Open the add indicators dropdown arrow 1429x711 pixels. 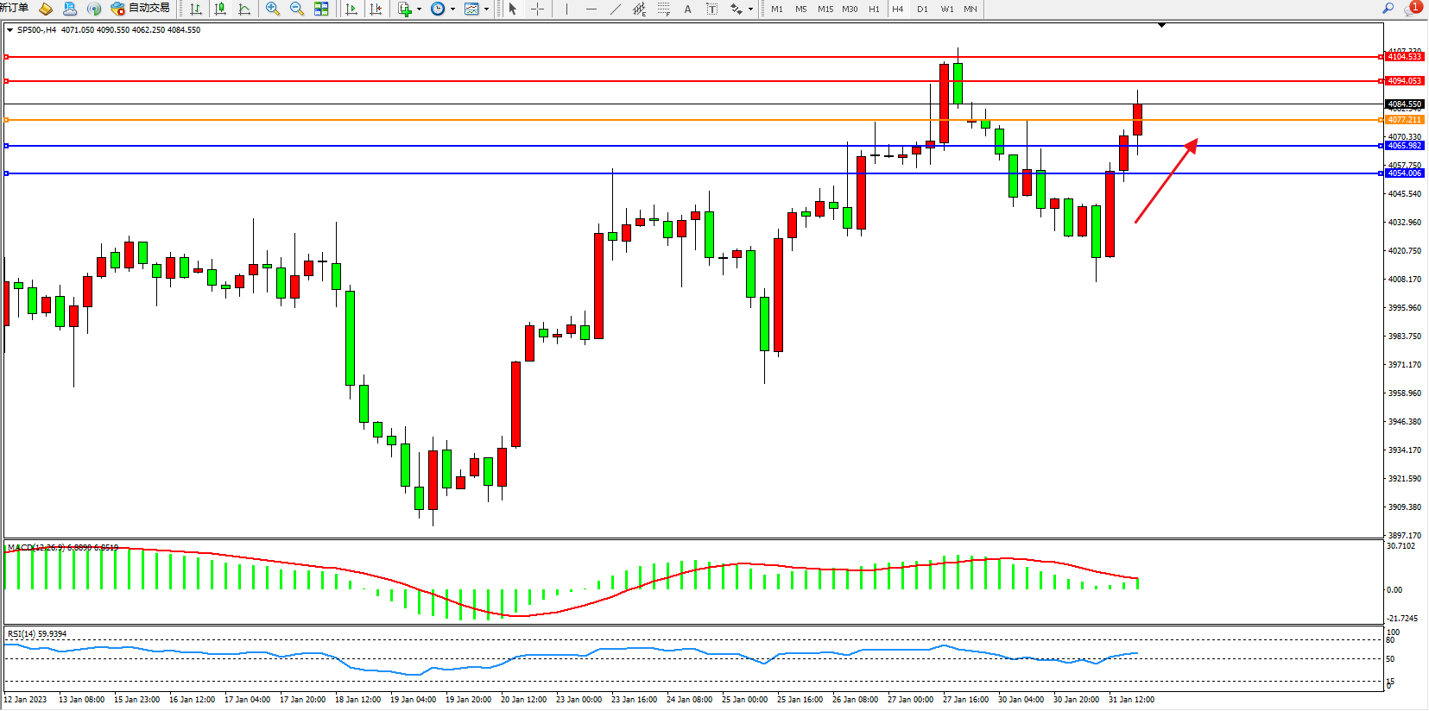pos(420,9)
